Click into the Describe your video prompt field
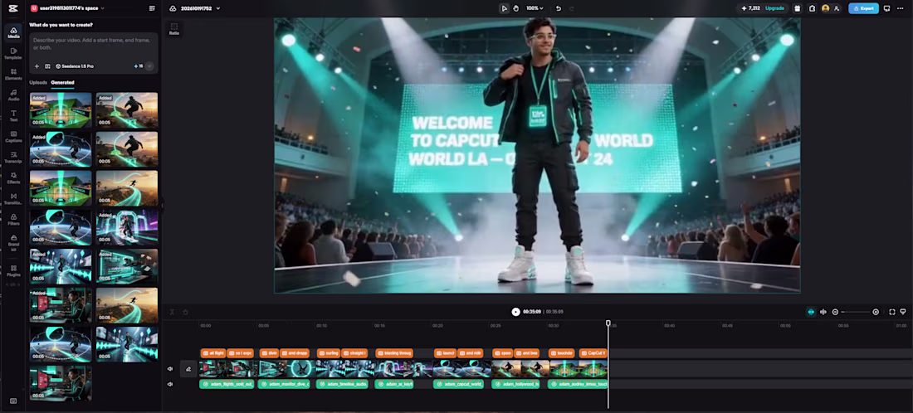Screen dimensions: 913x413 (93, 44)
